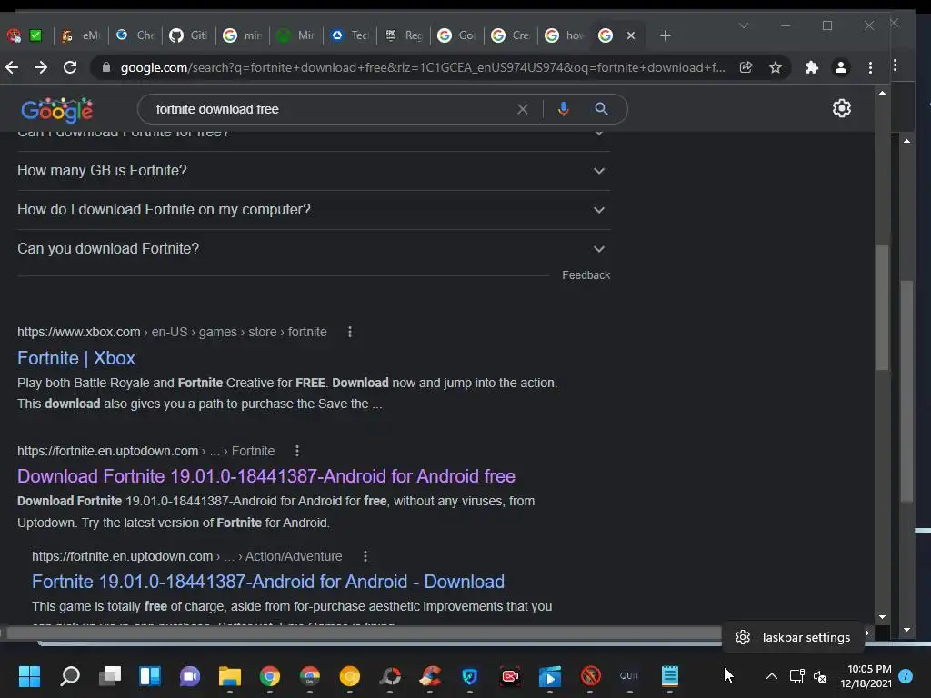931x698 pixels.
Task: Expand "How many GB is Fortnite?"
Action: pos(314,171)
